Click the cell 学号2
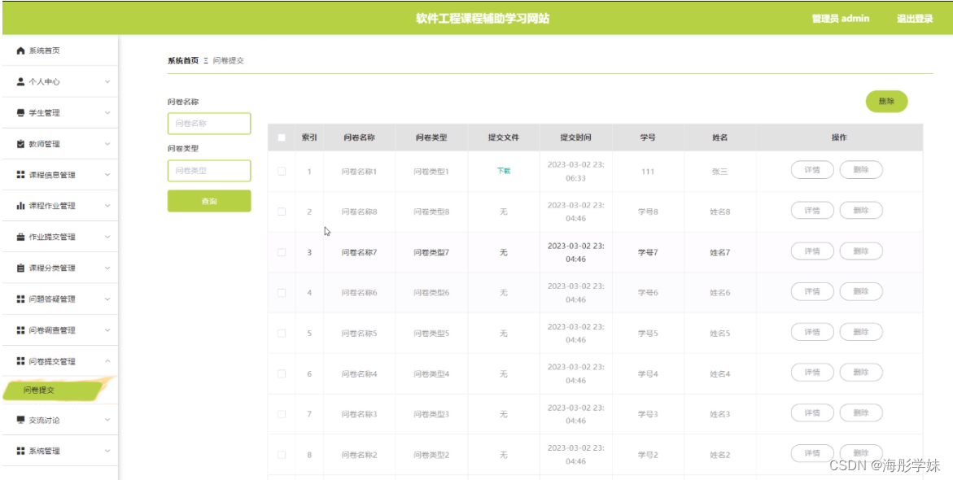 click(x=648, y=455)
